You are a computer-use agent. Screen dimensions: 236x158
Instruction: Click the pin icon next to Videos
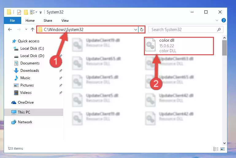pyautogui.click(x=61, y=93)
